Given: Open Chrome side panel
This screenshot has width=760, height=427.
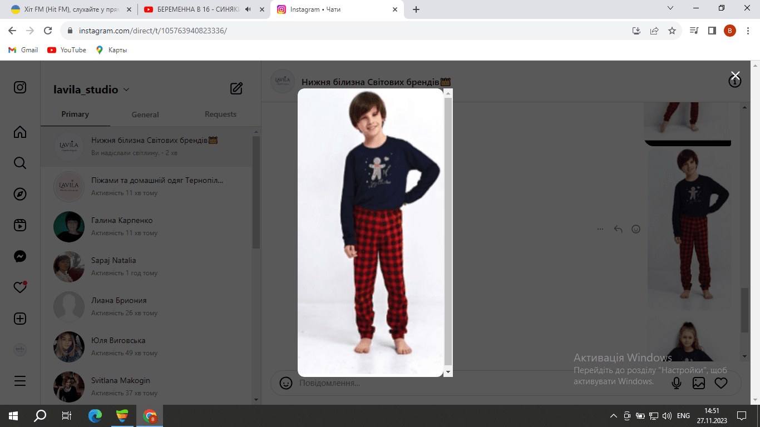Looking at the screenshot, I should 712,31.
